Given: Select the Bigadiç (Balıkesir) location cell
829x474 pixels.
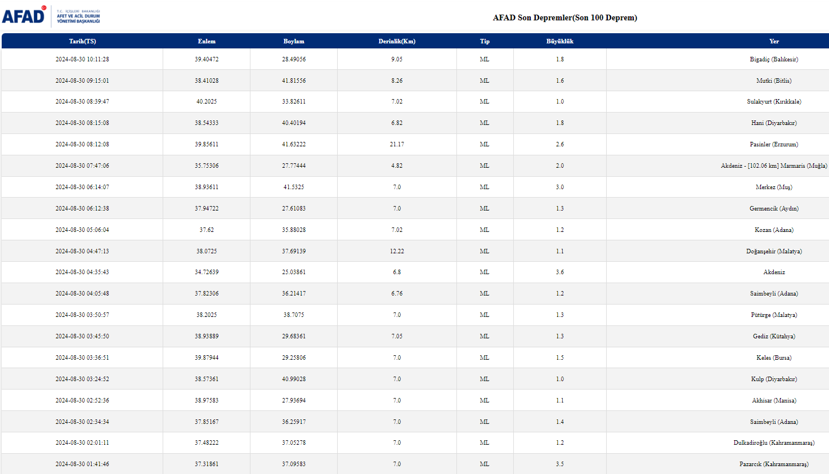Looking at the screenshot, I should [774, 59].
